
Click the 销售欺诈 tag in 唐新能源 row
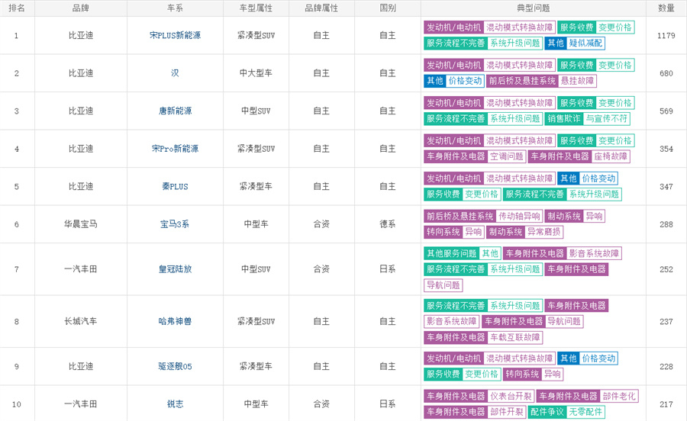pyautogui.click(x=564, y=118)
